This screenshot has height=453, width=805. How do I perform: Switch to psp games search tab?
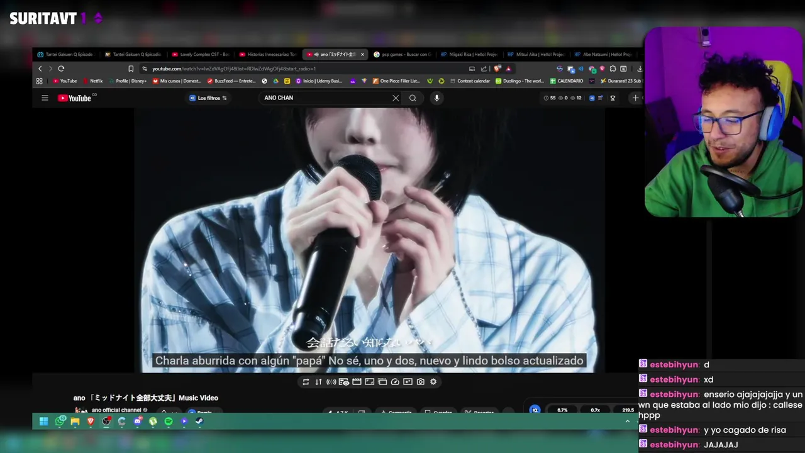coord(402,55)
